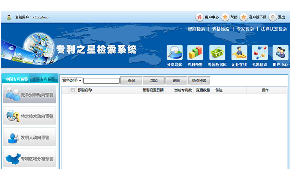Click the 退出 logout icon
This screenshot has height=169, width=290.
273,17
